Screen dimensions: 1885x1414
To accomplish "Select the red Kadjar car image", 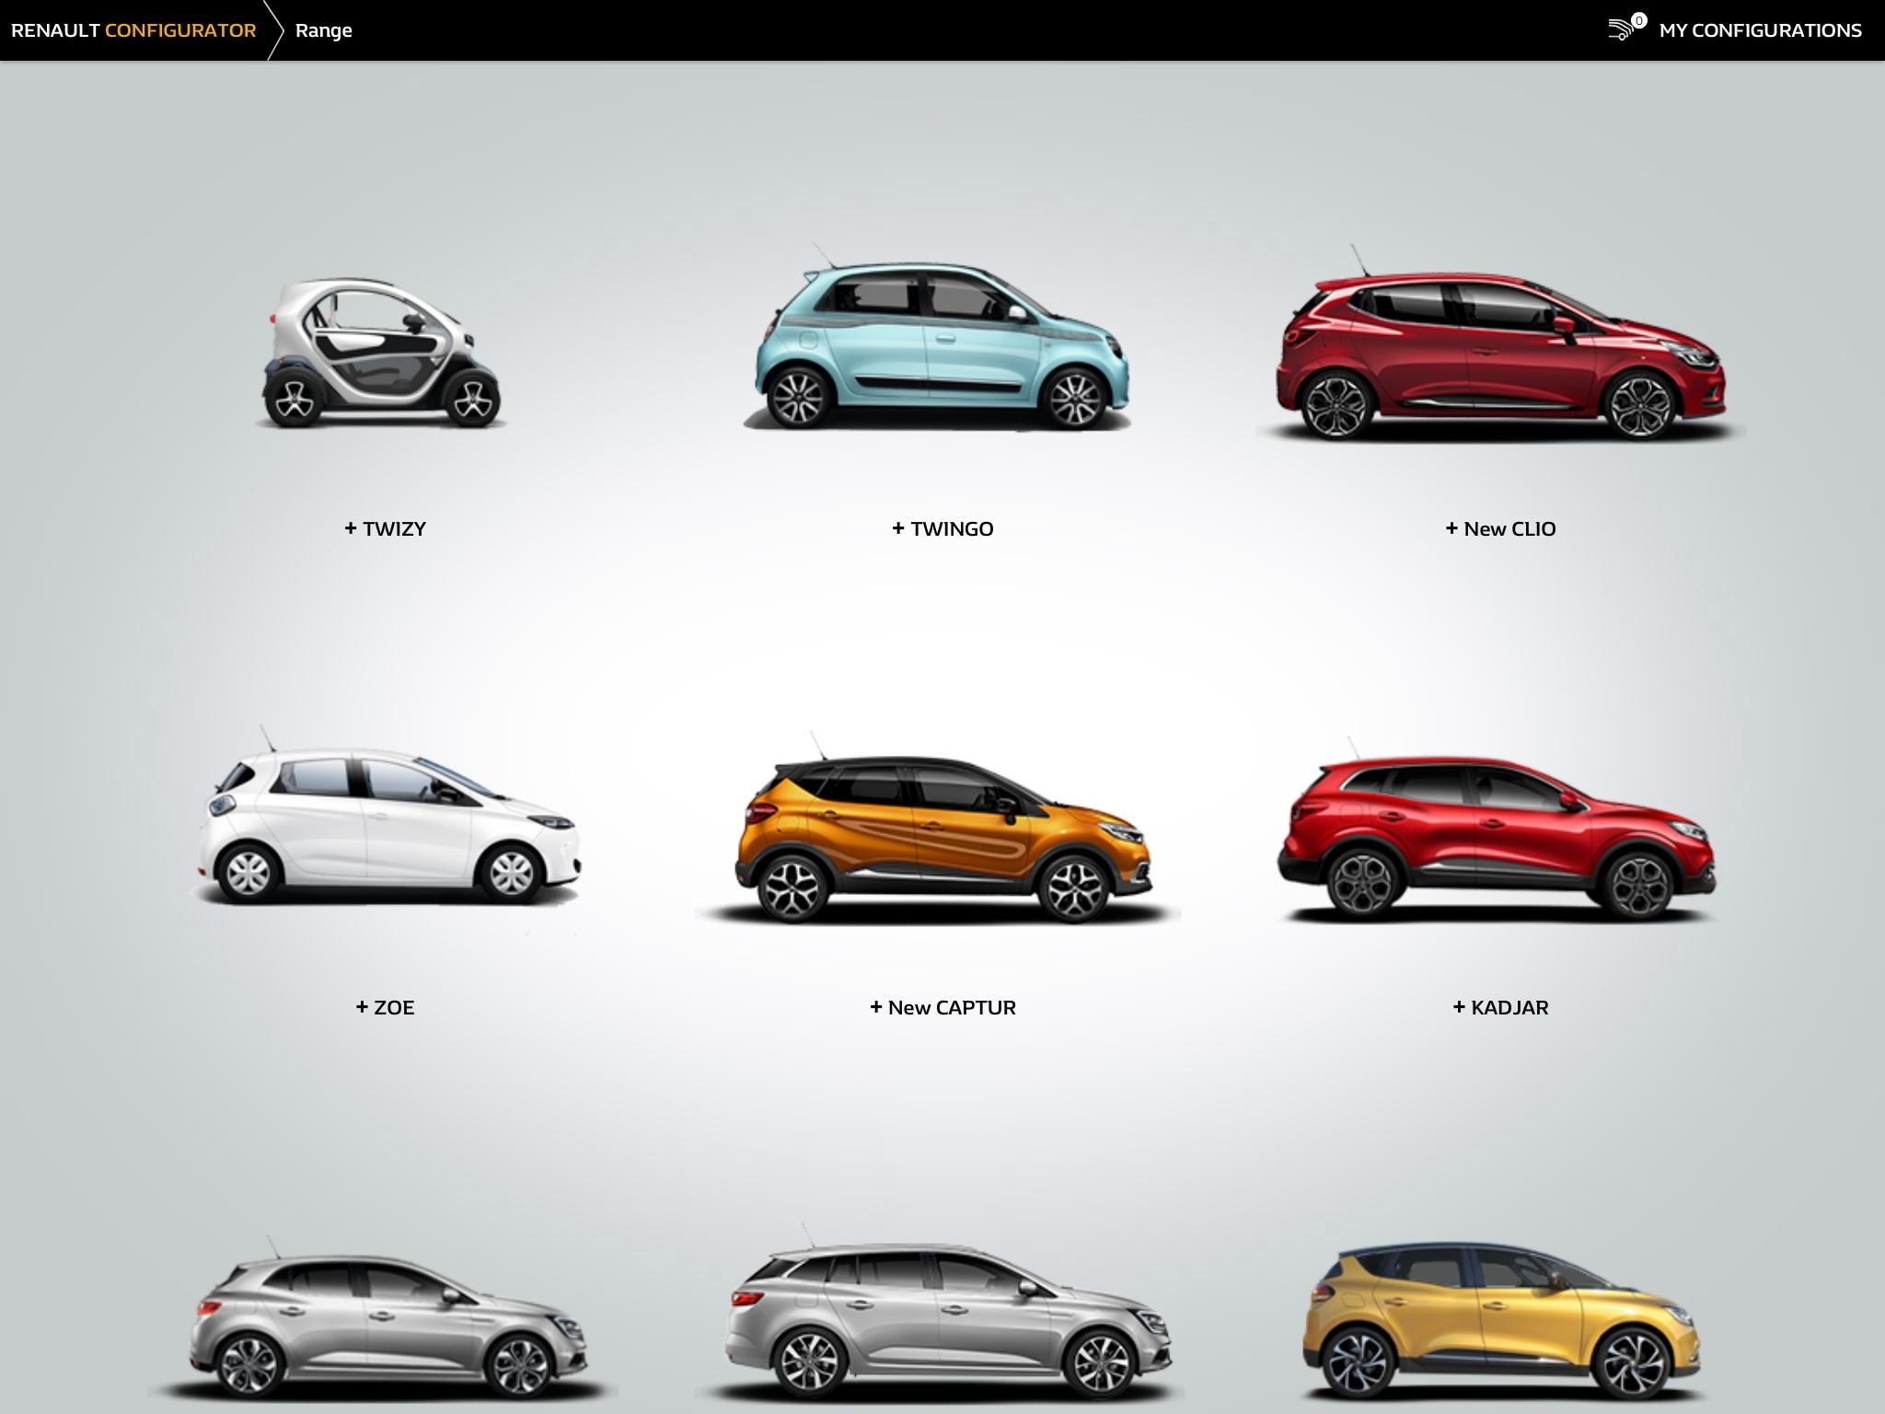I will point(1497,830).
